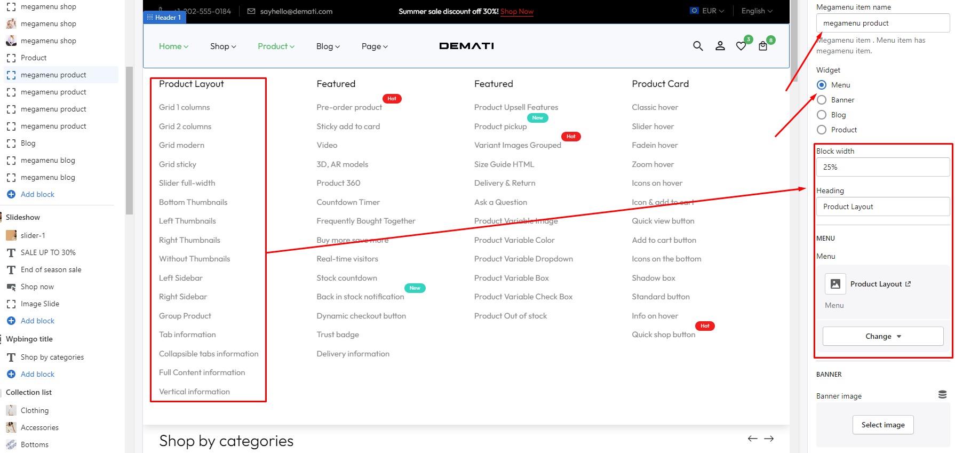The height and width of the screenshot is (453, 955).
Task: Select the Product widget radio button
Action: [x=822, y=130]
